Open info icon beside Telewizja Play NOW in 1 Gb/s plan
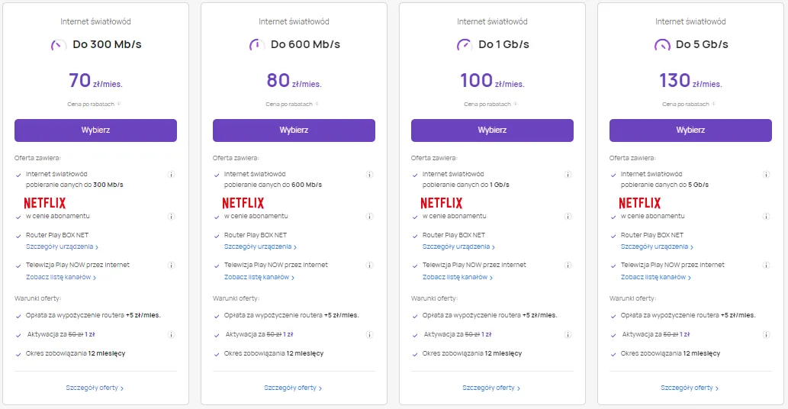The height and width of the screenshot is (409, 788). click(x=568, y=266)
